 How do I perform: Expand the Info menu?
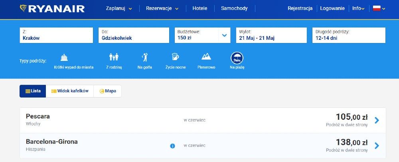[358, 8]
